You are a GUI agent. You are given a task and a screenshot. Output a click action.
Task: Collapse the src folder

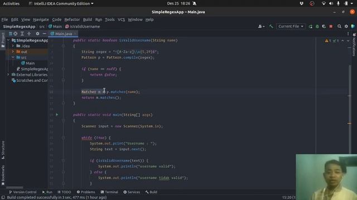(13, 58)
